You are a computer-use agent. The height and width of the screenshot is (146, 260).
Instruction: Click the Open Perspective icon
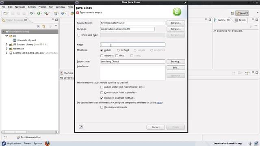[x=232, y=13]
